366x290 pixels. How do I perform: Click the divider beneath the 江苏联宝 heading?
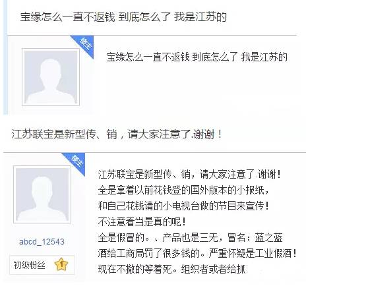click(x=155, y=153)
